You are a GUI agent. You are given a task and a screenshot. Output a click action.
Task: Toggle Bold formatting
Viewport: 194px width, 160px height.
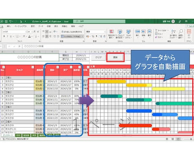[x=4, y=37]
